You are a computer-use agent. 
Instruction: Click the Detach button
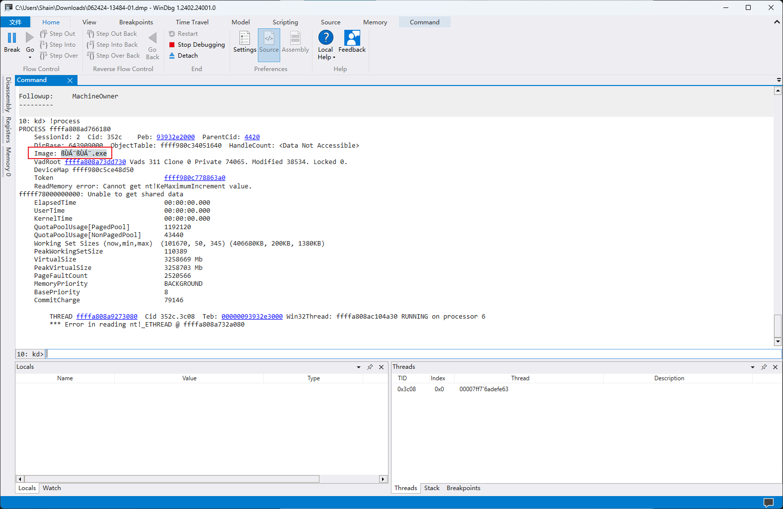(x=183, y=56)
